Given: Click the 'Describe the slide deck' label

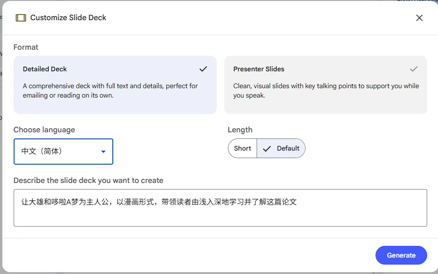Looking at the screenshot, I should (88, 180).
